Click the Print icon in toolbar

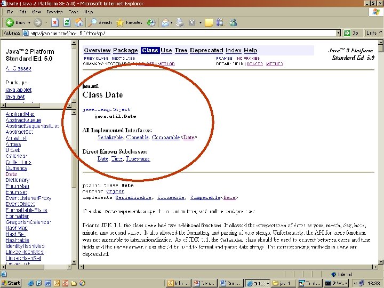coord(180,22)
